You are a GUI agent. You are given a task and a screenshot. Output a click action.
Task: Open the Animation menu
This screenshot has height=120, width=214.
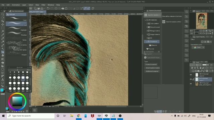click(16, 5)
